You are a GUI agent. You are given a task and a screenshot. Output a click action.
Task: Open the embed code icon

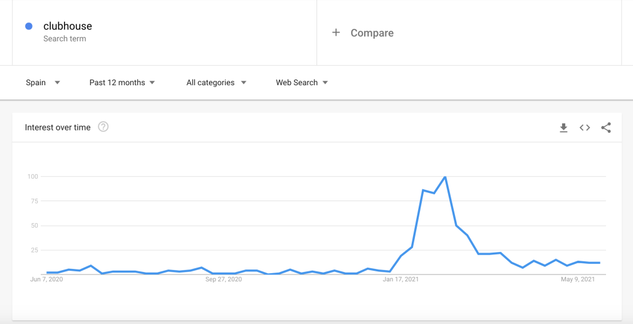coord(585,127)
